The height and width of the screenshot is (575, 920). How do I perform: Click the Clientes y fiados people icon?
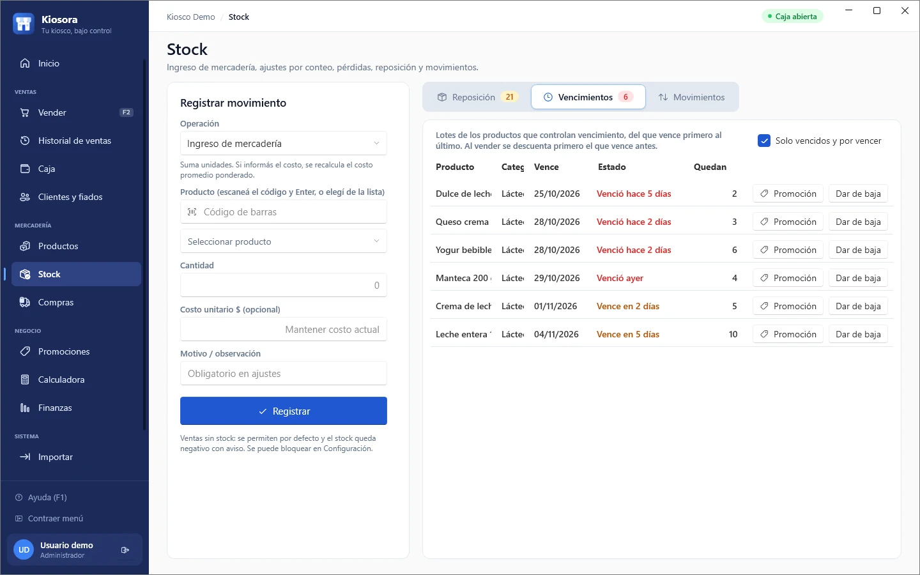point(25,197)
